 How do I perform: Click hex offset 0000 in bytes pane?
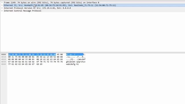(3, 55)
